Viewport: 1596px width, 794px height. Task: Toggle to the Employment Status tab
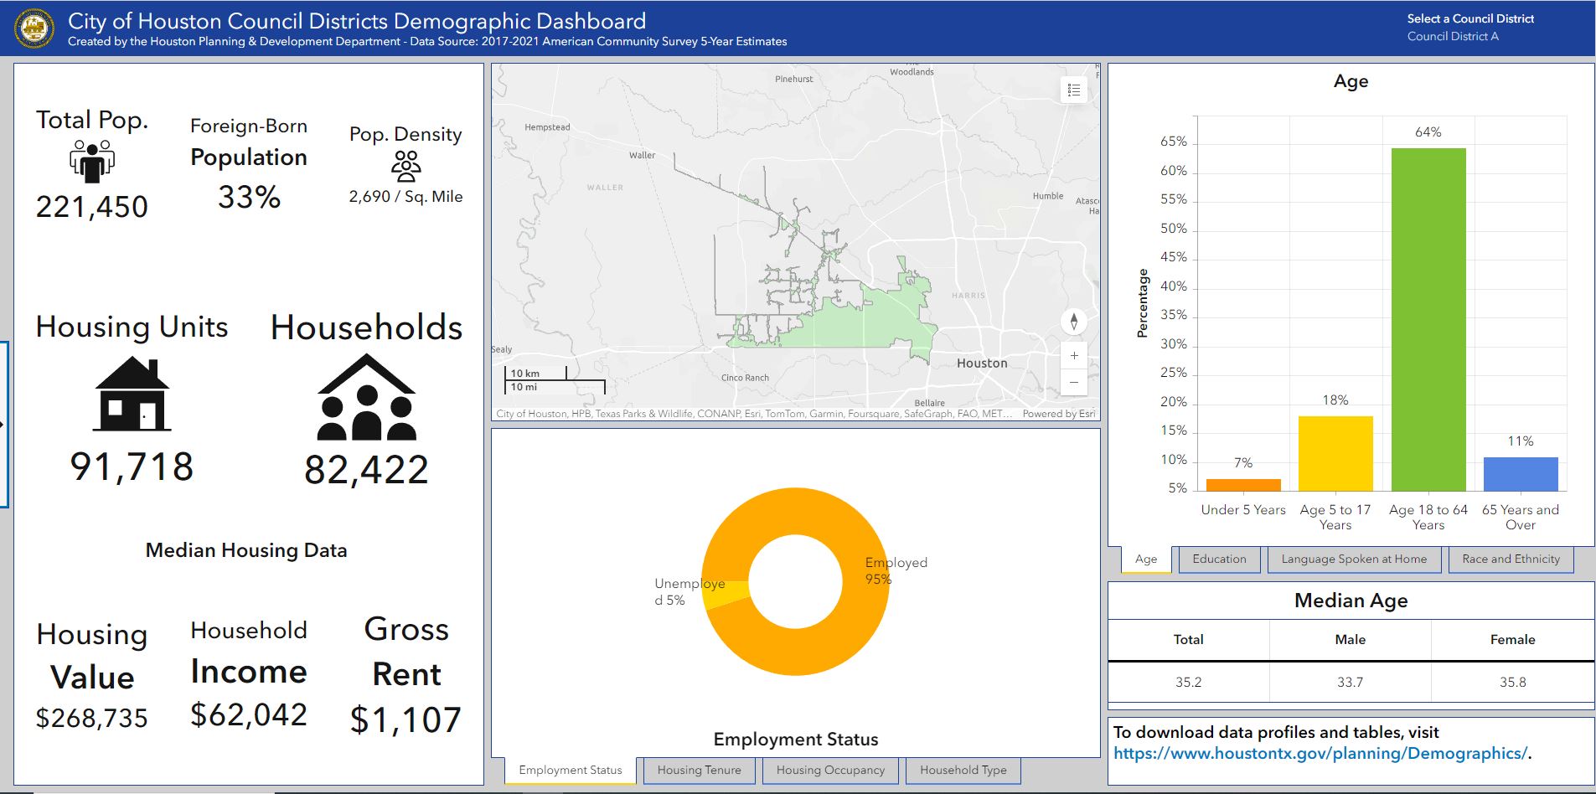(x=570, y=770)
